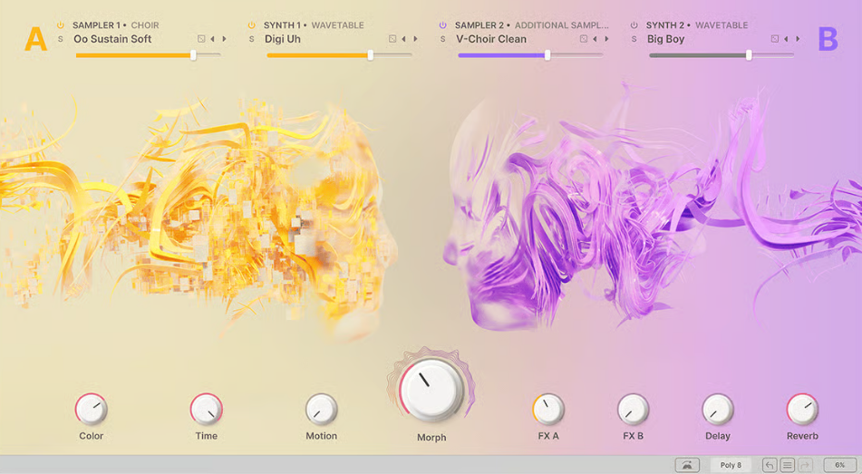The width and height of the screenshot is (862, 474).
Task: Open the Poly 8 voice setting
Action: click(731, 465)
